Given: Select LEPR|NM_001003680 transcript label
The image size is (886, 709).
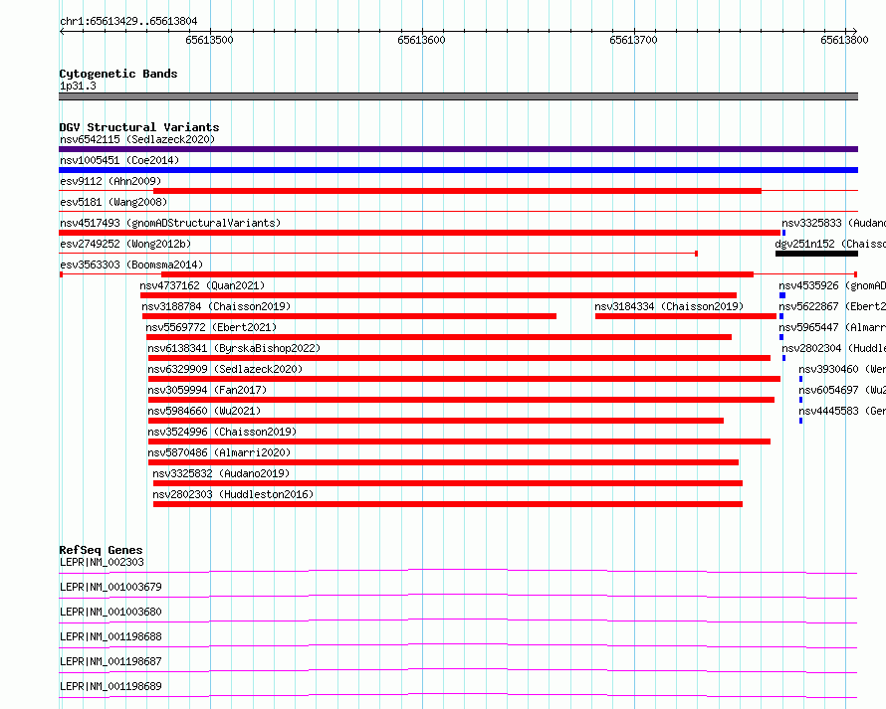Looking at the screenshot, I should point(111,612).
